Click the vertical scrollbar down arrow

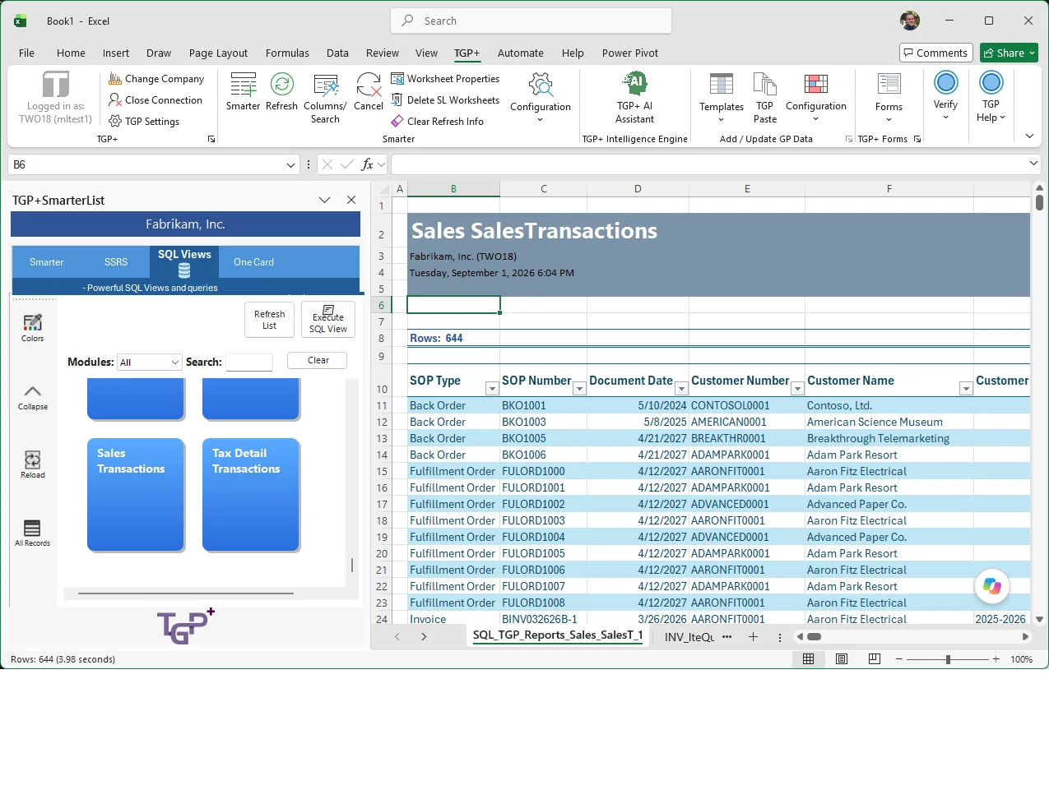point(1039,619)
